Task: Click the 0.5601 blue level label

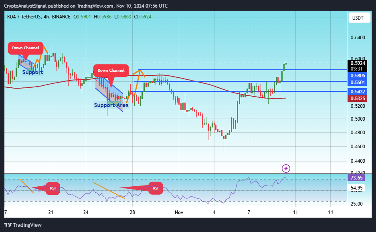Action: tap(357, 83)
